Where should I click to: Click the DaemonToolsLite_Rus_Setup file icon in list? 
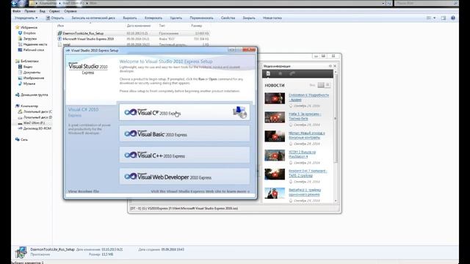[59, 33]
